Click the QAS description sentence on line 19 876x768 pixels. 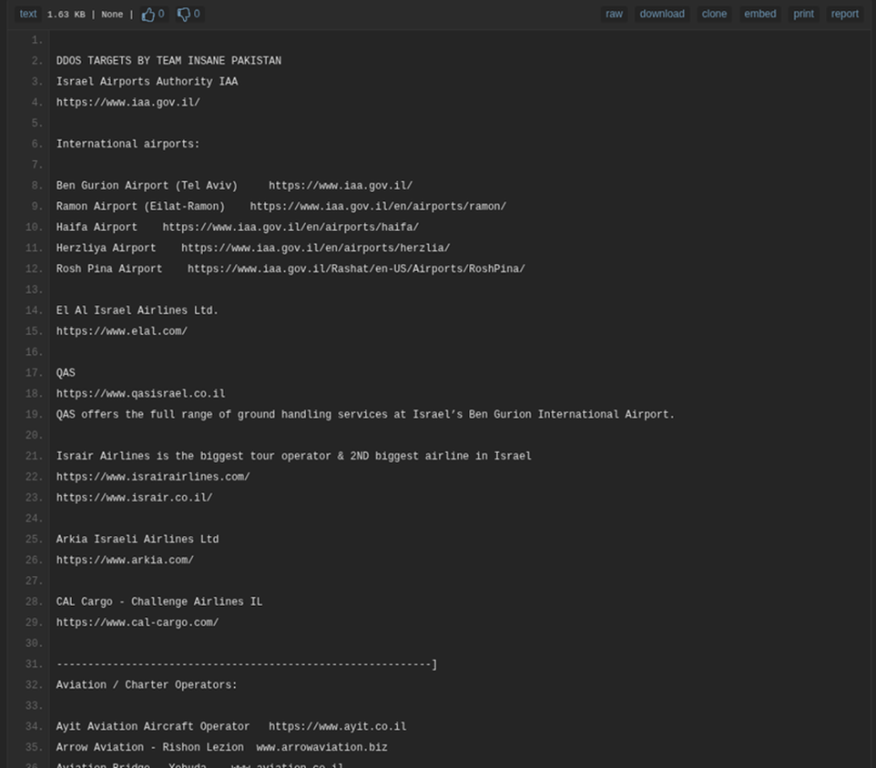click(365, 415)
